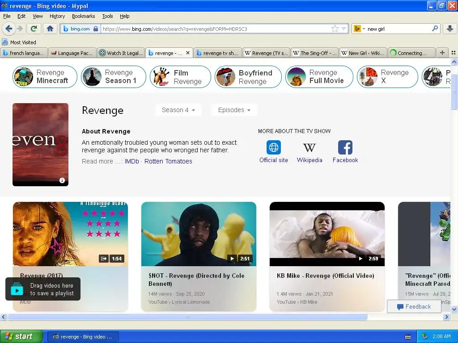
Task: Select the Revenge Full Movie chip
Action: point(319,76)
